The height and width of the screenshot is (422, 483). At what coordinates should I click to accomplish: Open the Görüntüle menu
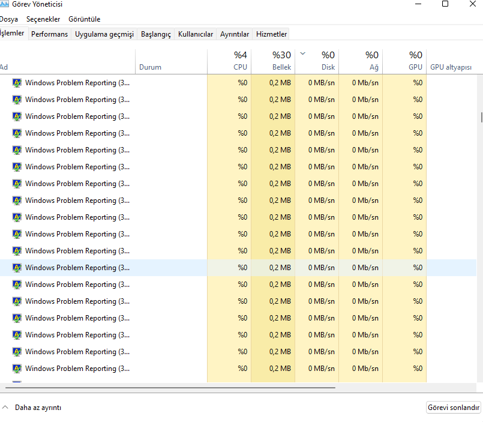tap(85, 19)
